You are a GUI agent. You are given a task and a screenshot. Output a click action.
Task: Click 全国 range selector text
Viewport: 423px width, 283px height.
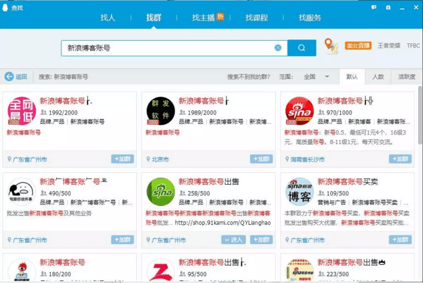[310, 77]
